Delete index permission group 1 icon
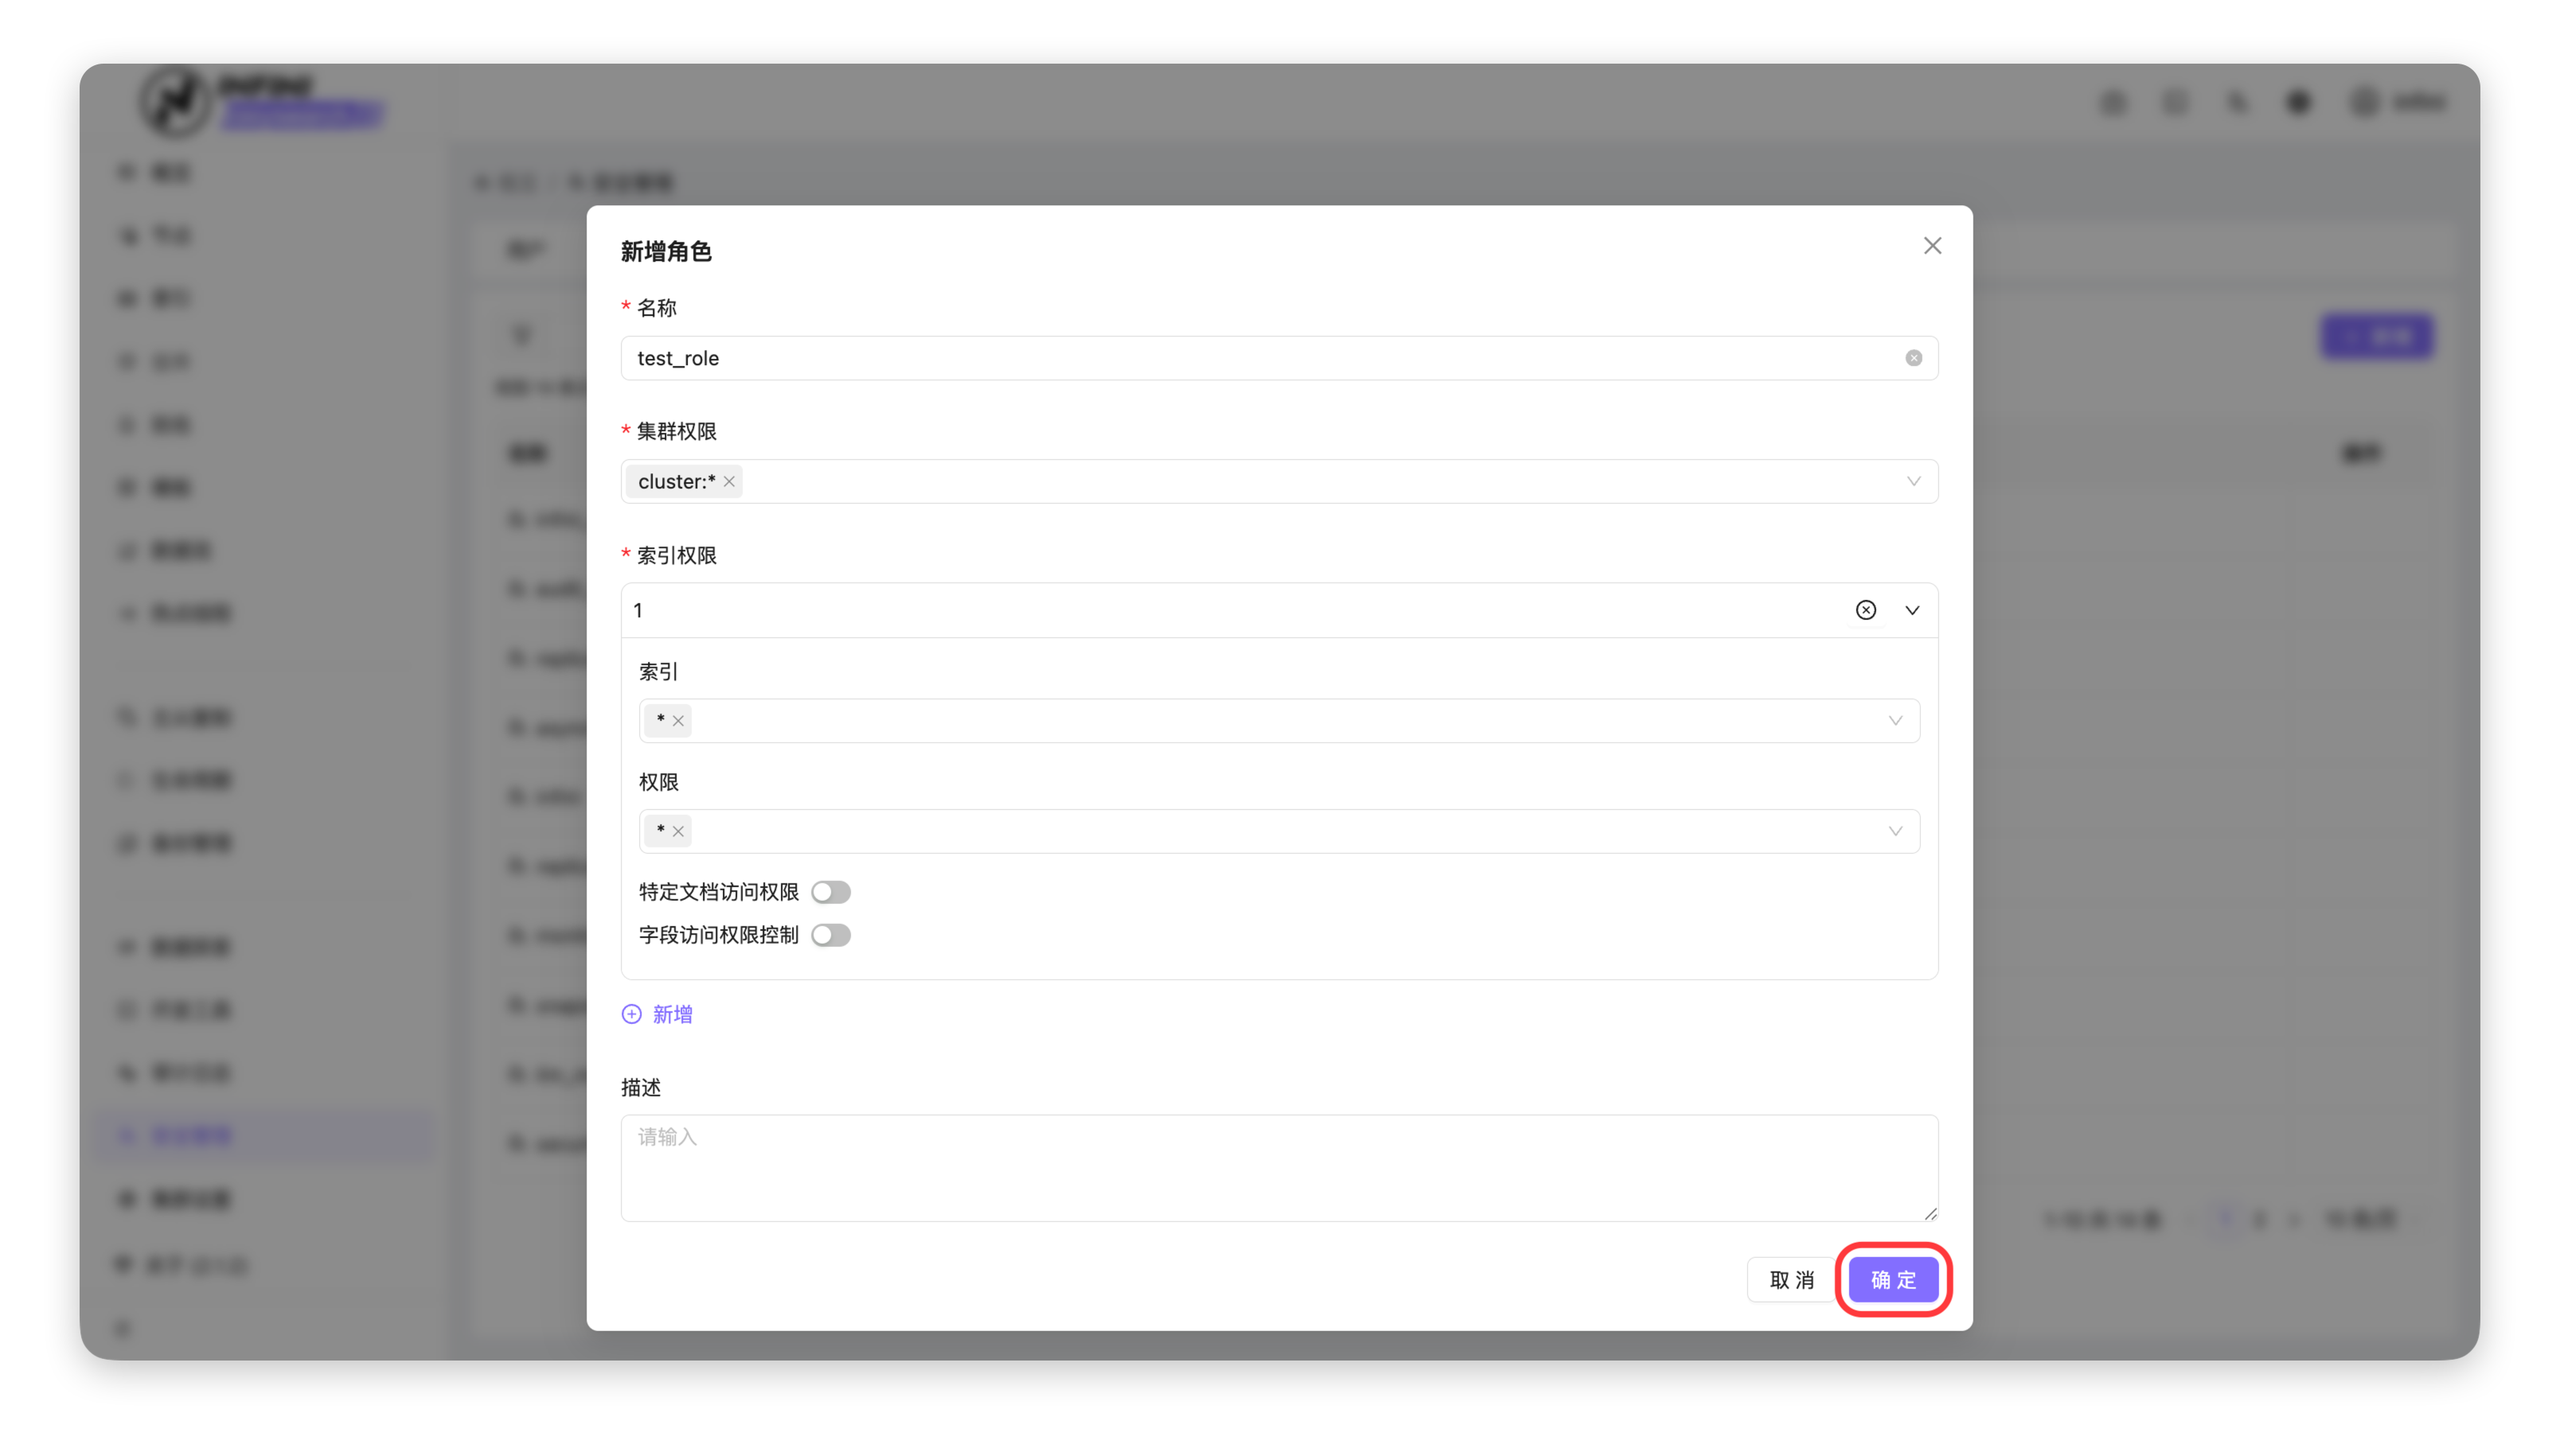The height and width of the screenshot is (1456, 2560). pos(1865,610)
